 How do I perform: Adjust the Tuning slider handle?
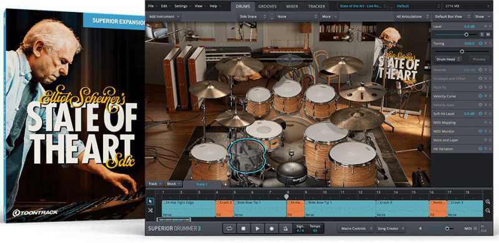point(462,52)
